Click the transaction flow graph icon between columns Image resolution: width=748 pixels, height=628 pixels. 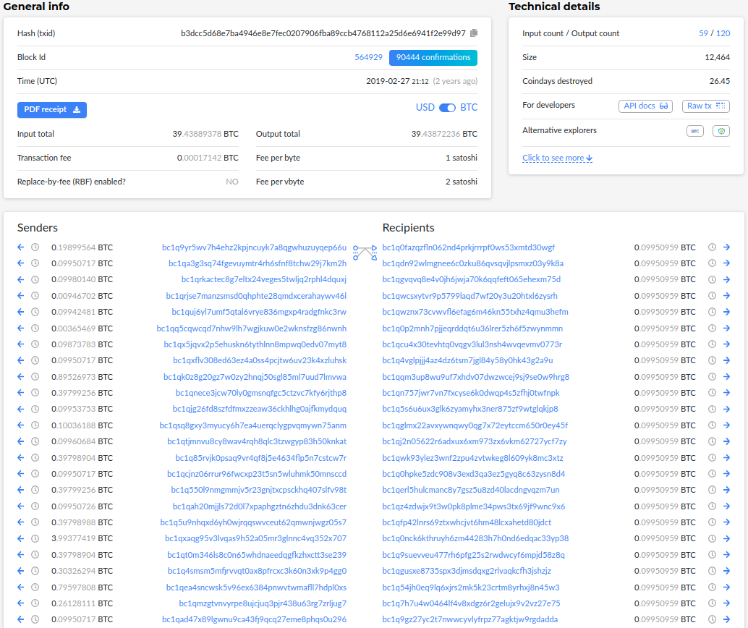(x=365, y=253)
